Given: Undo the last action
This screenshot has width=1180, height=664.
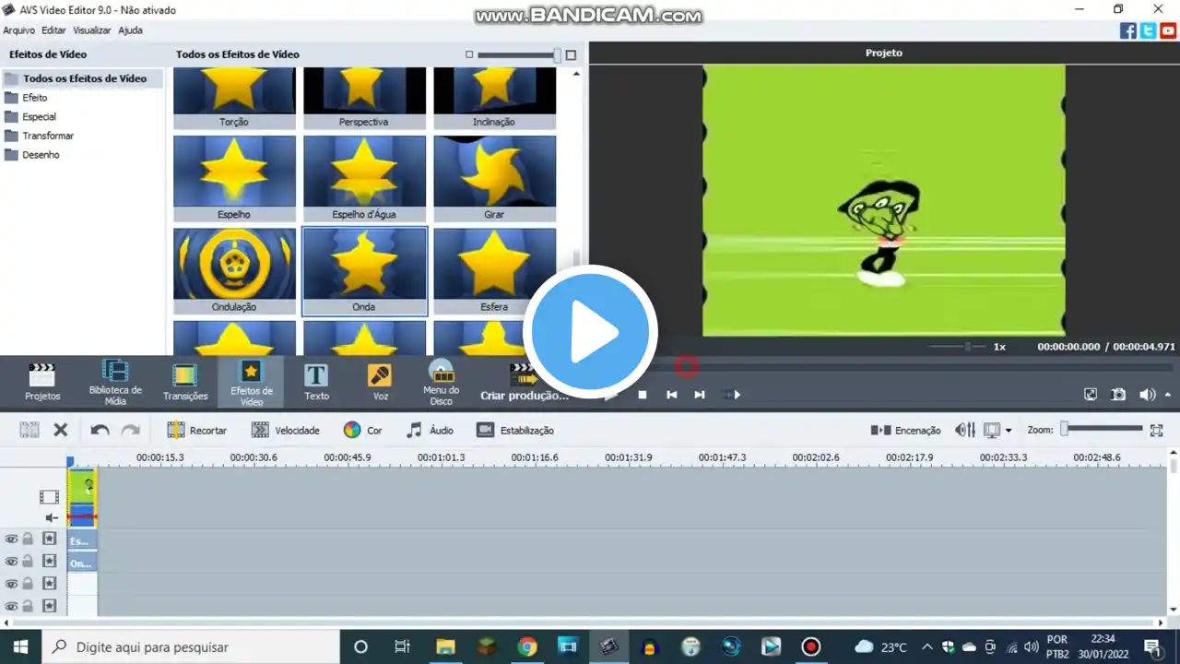Looking at the screenshot, I should click(100, 430).
